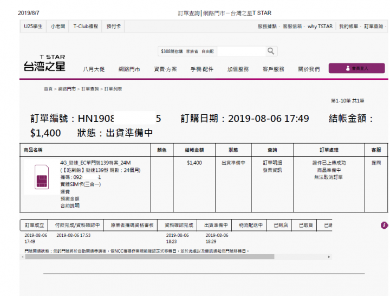The height and width of the screenshot is (296, 390).
Task: Click 物流配送中 progress step
Action: point(250,226)
